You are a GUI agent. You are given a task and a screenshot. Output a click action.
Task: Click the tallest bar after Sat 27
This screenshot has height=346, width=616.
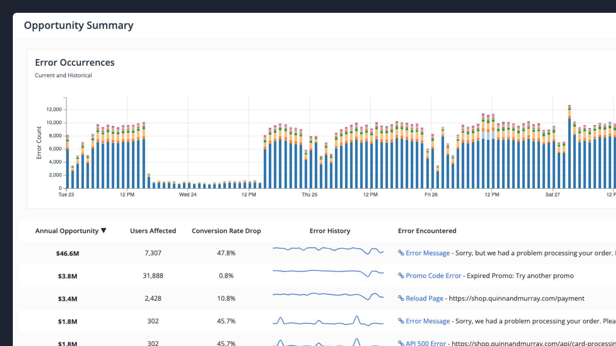click(x=569, y=147)
